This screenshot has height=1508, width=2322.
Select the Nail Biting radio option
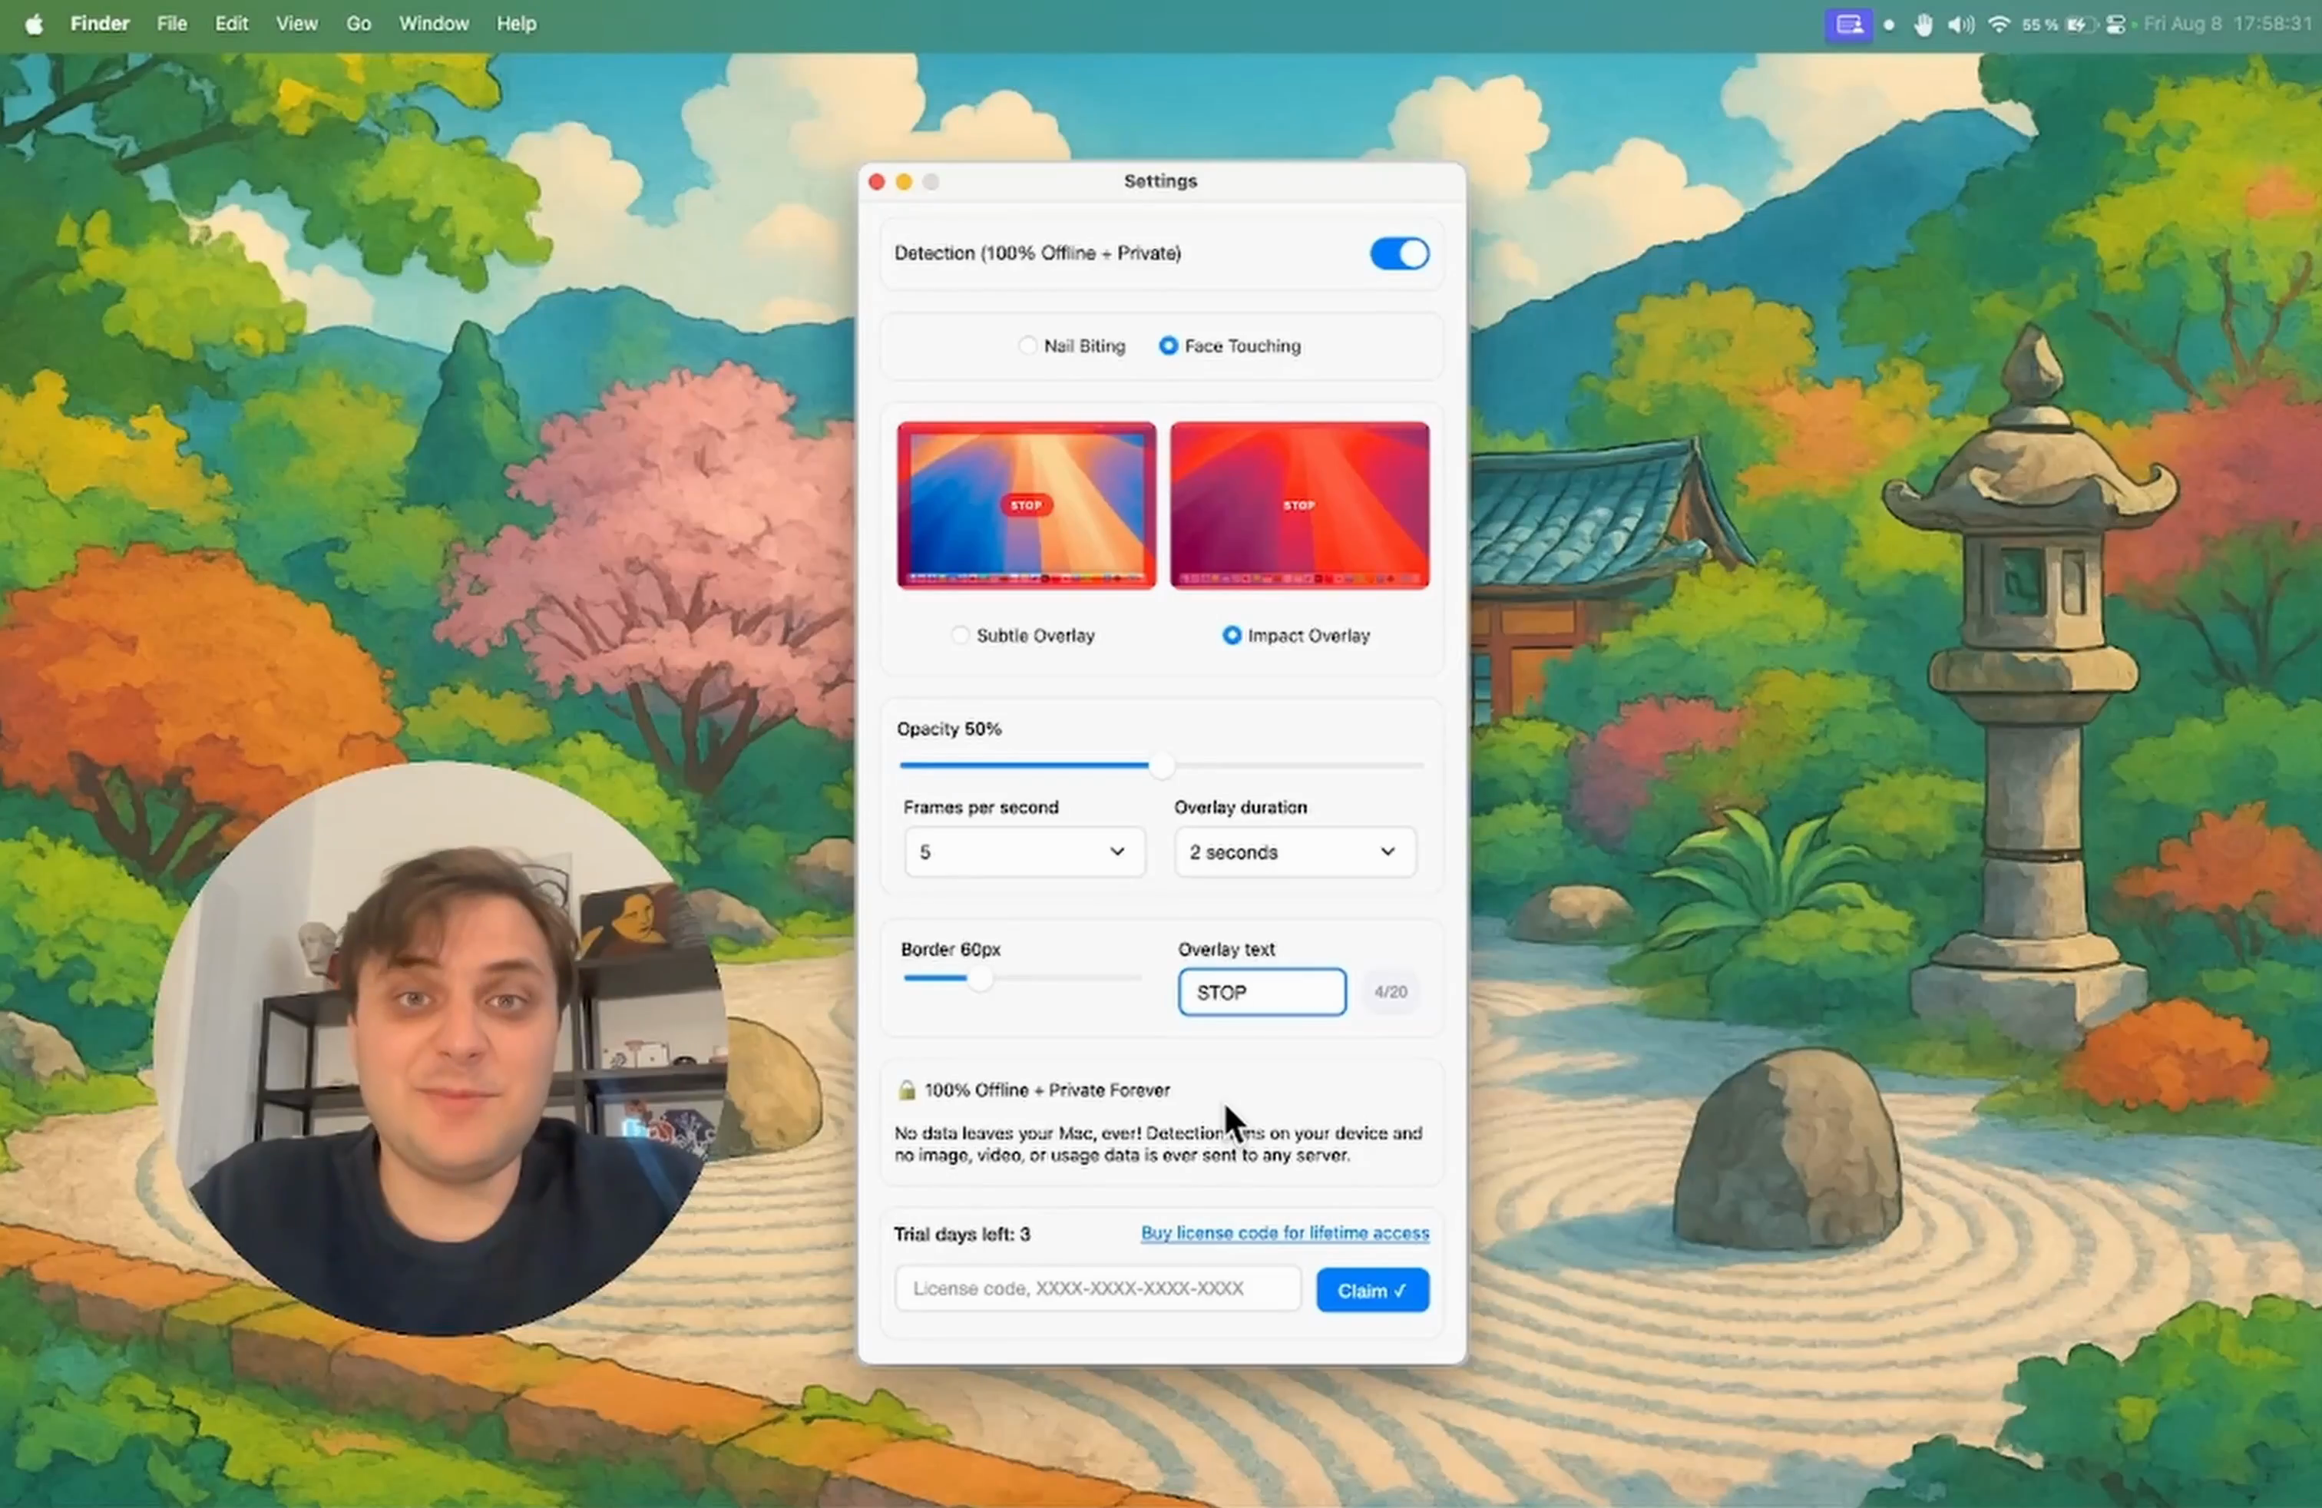pyautogui.click(x=1027, y=346)
